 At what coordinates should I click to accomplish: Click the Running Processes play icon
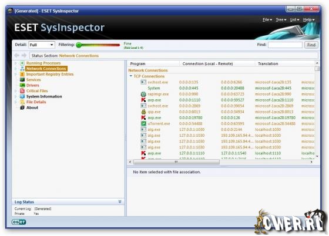pyautogui.click(x=22, y=63)
